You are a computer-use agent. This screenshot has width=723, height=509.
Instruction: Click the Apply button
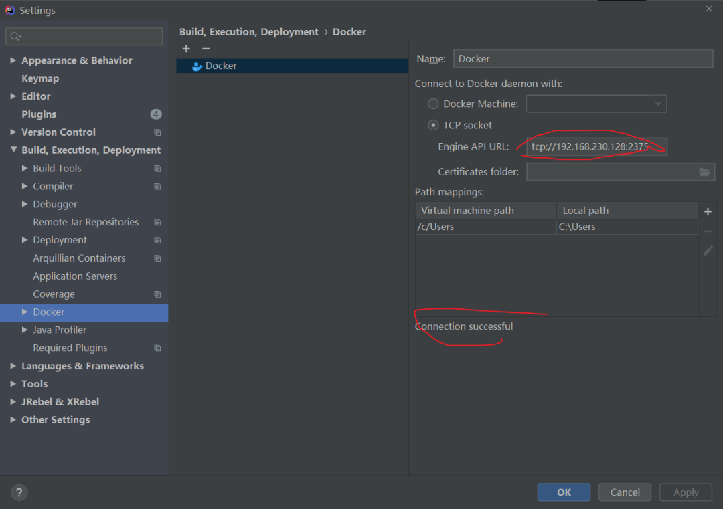click(x=686, y=492)
